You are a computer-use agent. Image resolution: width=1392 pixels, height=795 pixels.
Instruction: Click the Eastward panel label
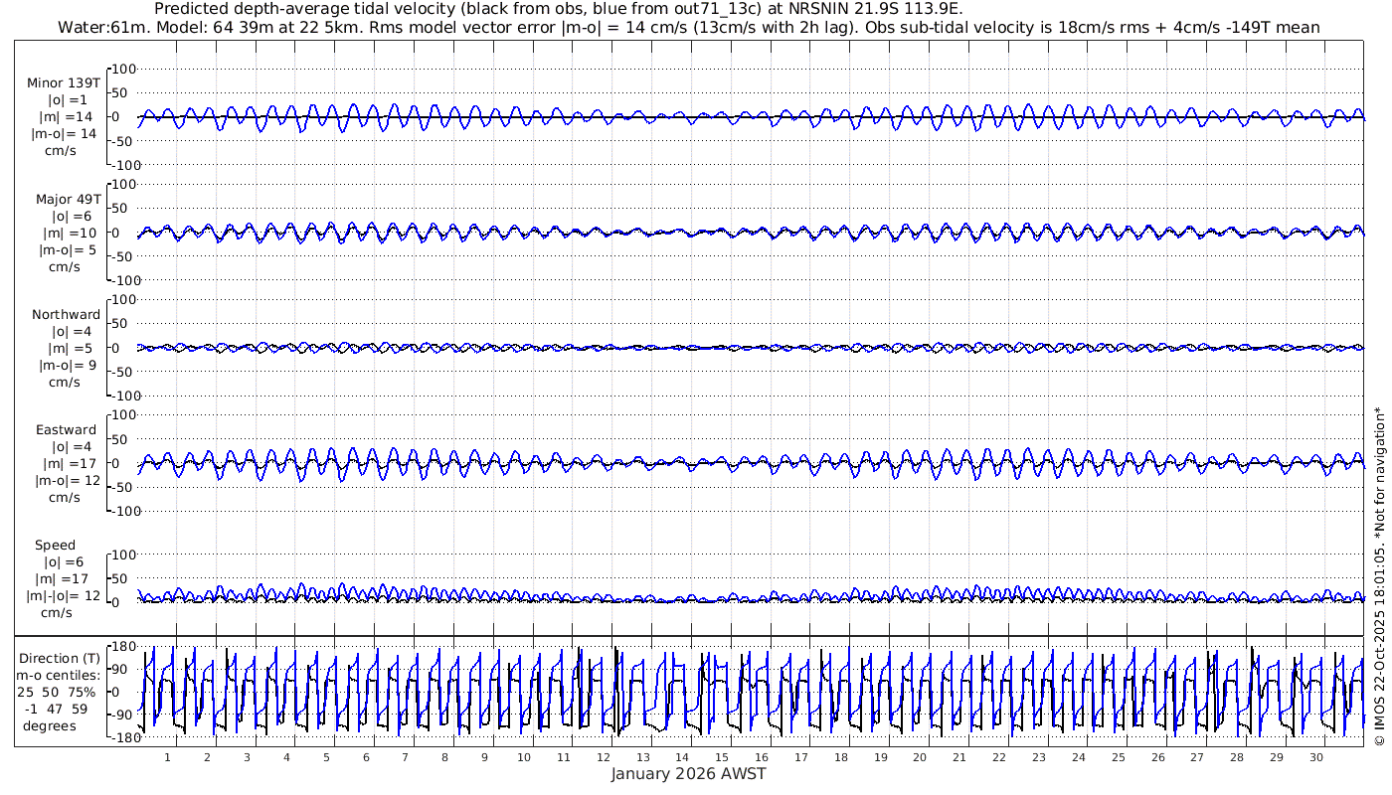[66, 429]
